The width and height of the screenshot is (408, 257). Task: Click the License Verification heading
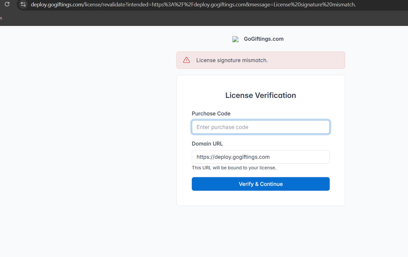click(x=261, y=95)
